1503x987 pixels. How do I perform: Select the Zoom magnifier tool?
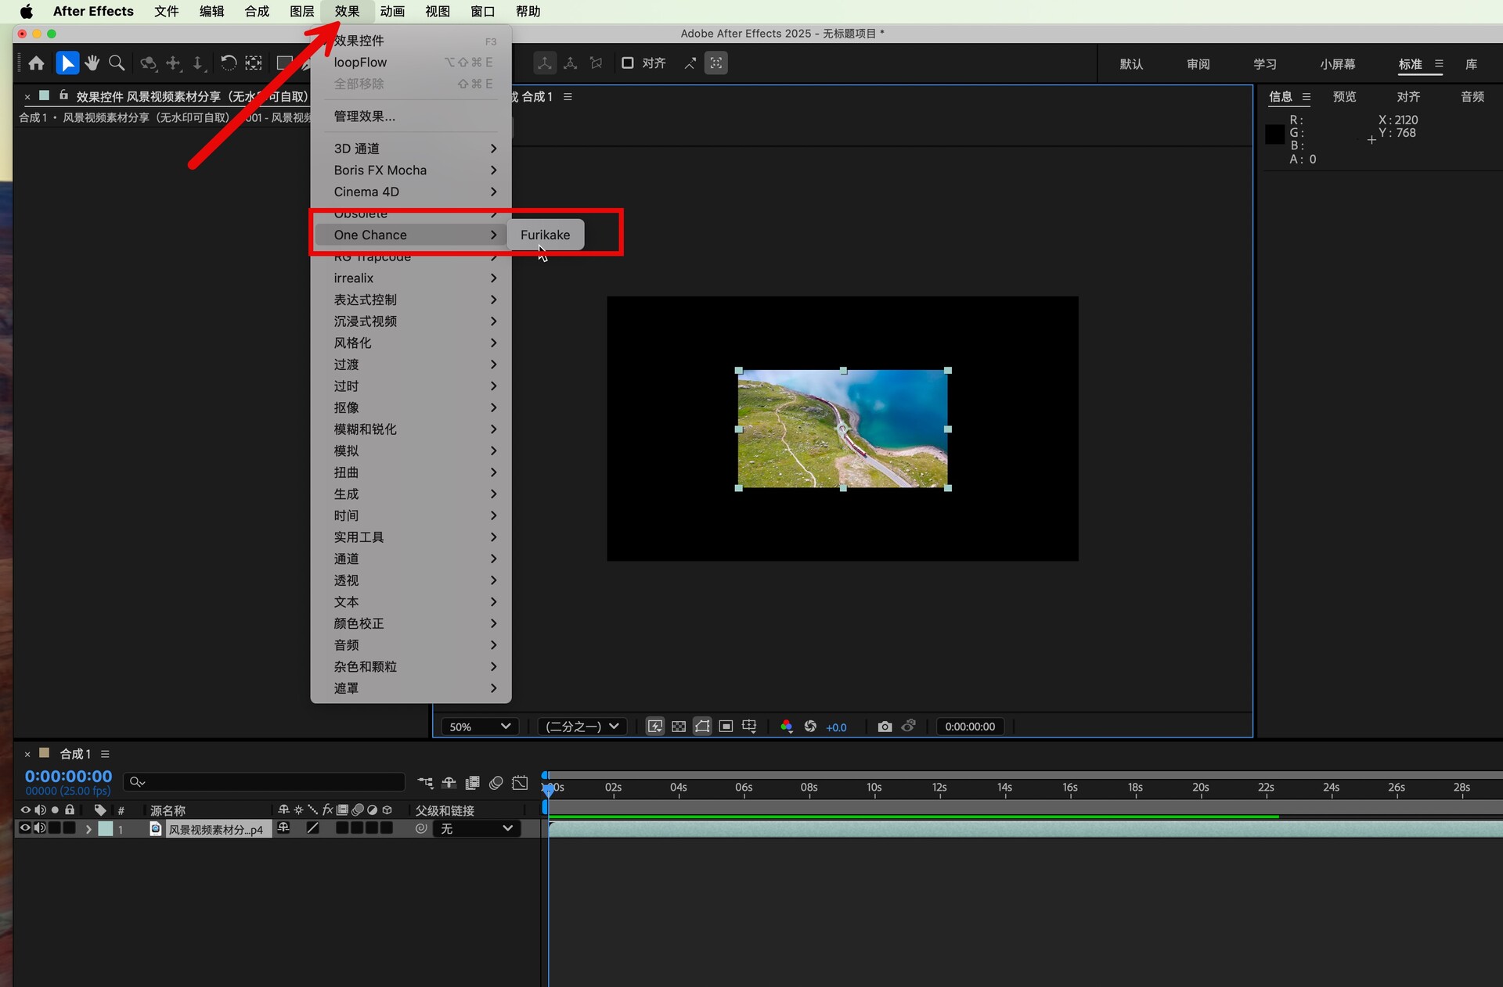(117, 63)
